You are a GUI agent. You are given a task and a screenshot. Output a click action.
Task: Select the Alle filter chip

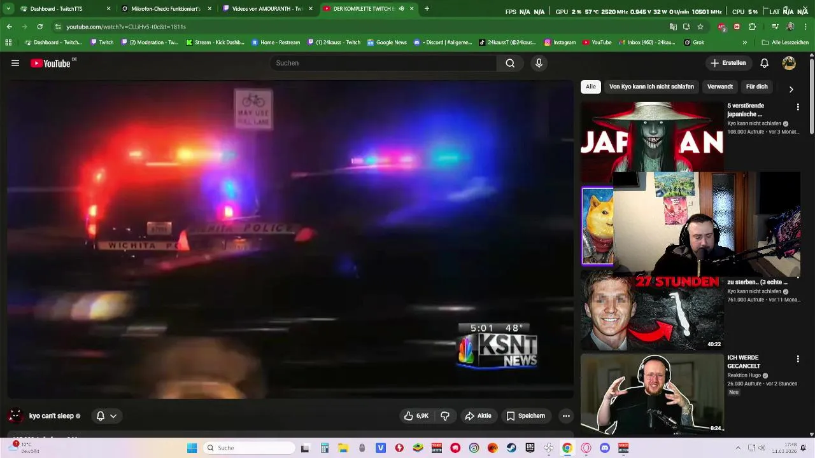(591, 87)
